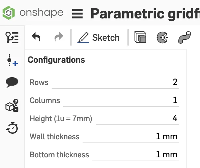Screen dimensions: 200x168
Task: Select the Revolve tool
Action: point(163,37)
